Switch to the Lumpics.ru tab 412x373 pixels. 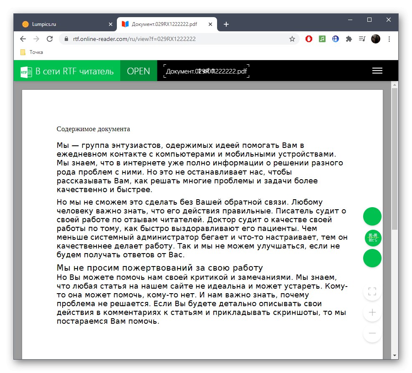pyautogui.click(x=63, y=24)
